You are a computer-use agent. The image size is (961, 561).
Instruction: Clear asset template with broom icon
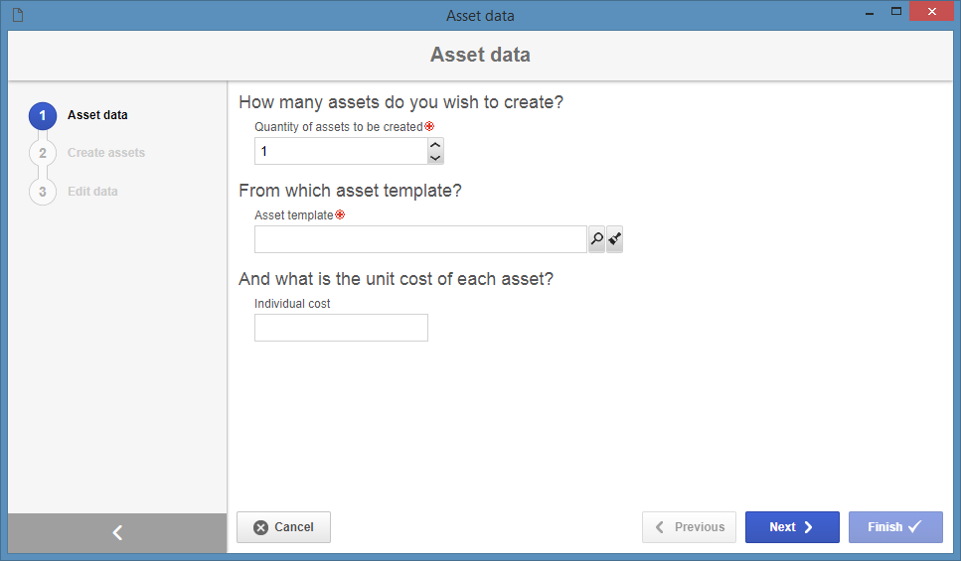[x=615, y=239]
